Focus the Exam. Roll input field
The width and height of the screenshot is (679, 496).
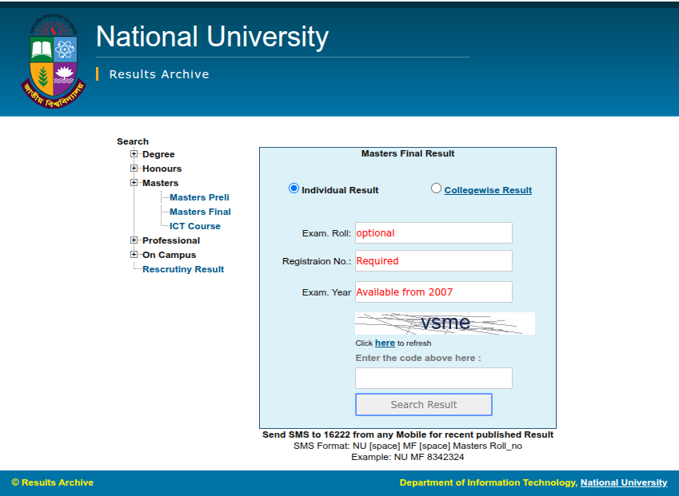(433, 233)
